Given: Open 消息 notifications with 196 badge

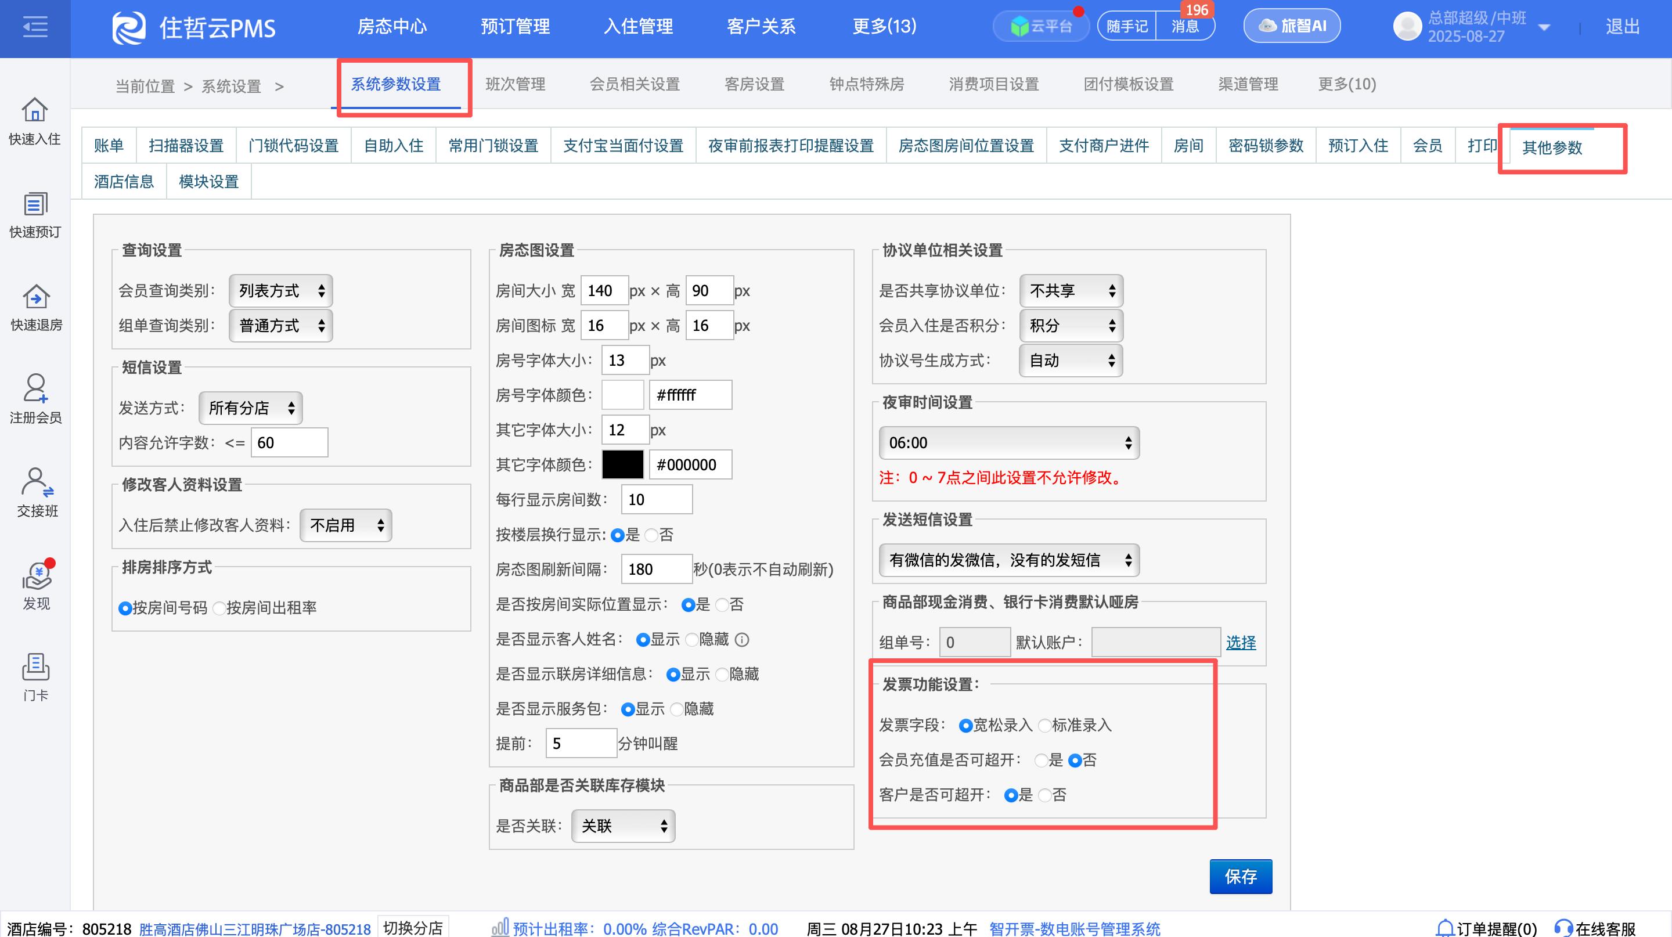Looking at the screenshot, I should (x=1185, y=26).
